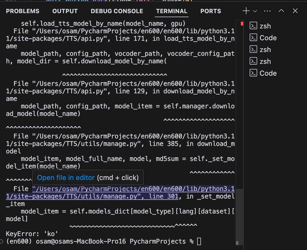Screen dimensions: 307x250
Task: Click the KeyError: 'ko' line
Action: (x=32, y=234)
